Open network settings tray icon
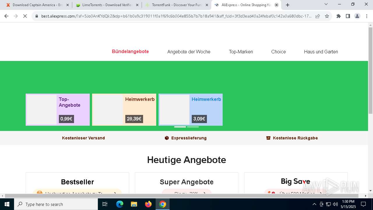This screenshot has width=373, height=210. [328, 204]
